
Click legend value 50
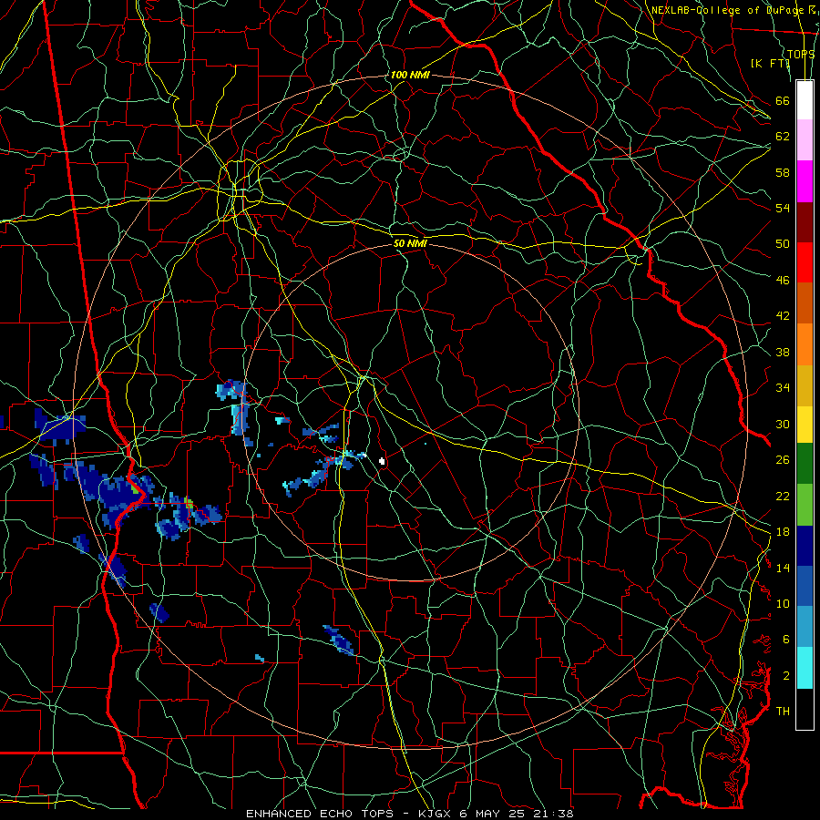pyautogui.click(x=783, y=244)
